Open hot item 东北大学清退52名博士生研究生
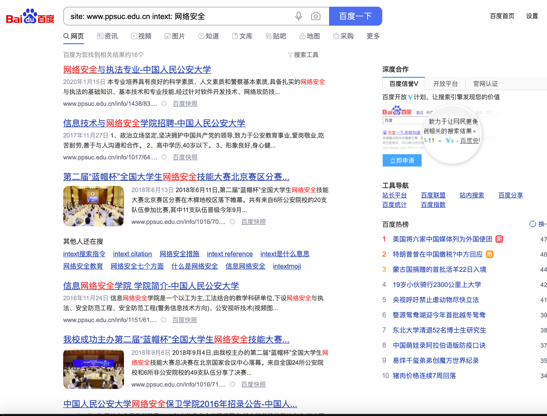This screenshot has height=416, width=547. click(439, 330)
